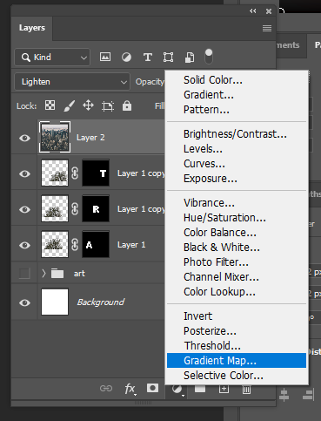Screen dimensions: 321x421
Task: Lock all padlock icon
Action: [127, 105]
